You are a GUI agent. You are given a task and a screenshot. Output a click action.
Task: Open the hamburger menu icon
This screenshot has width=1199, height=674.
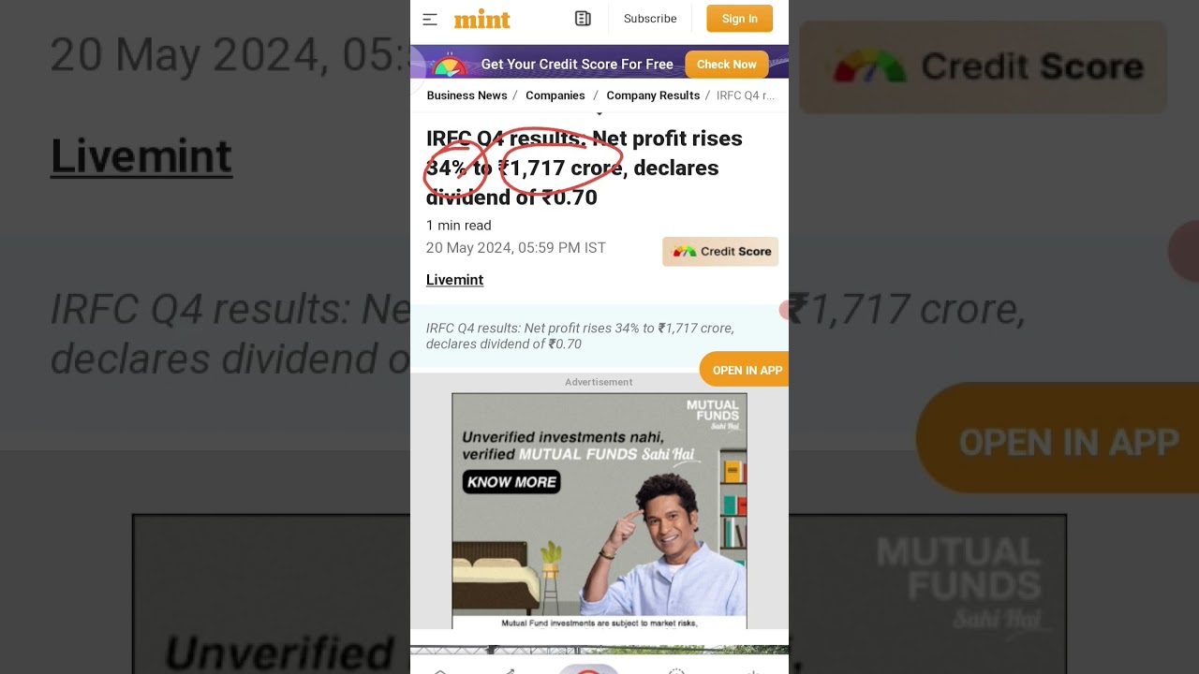click(x=430, y=19)
